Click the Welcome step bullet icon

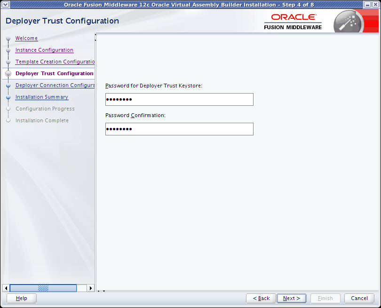[x=8, y=39]
